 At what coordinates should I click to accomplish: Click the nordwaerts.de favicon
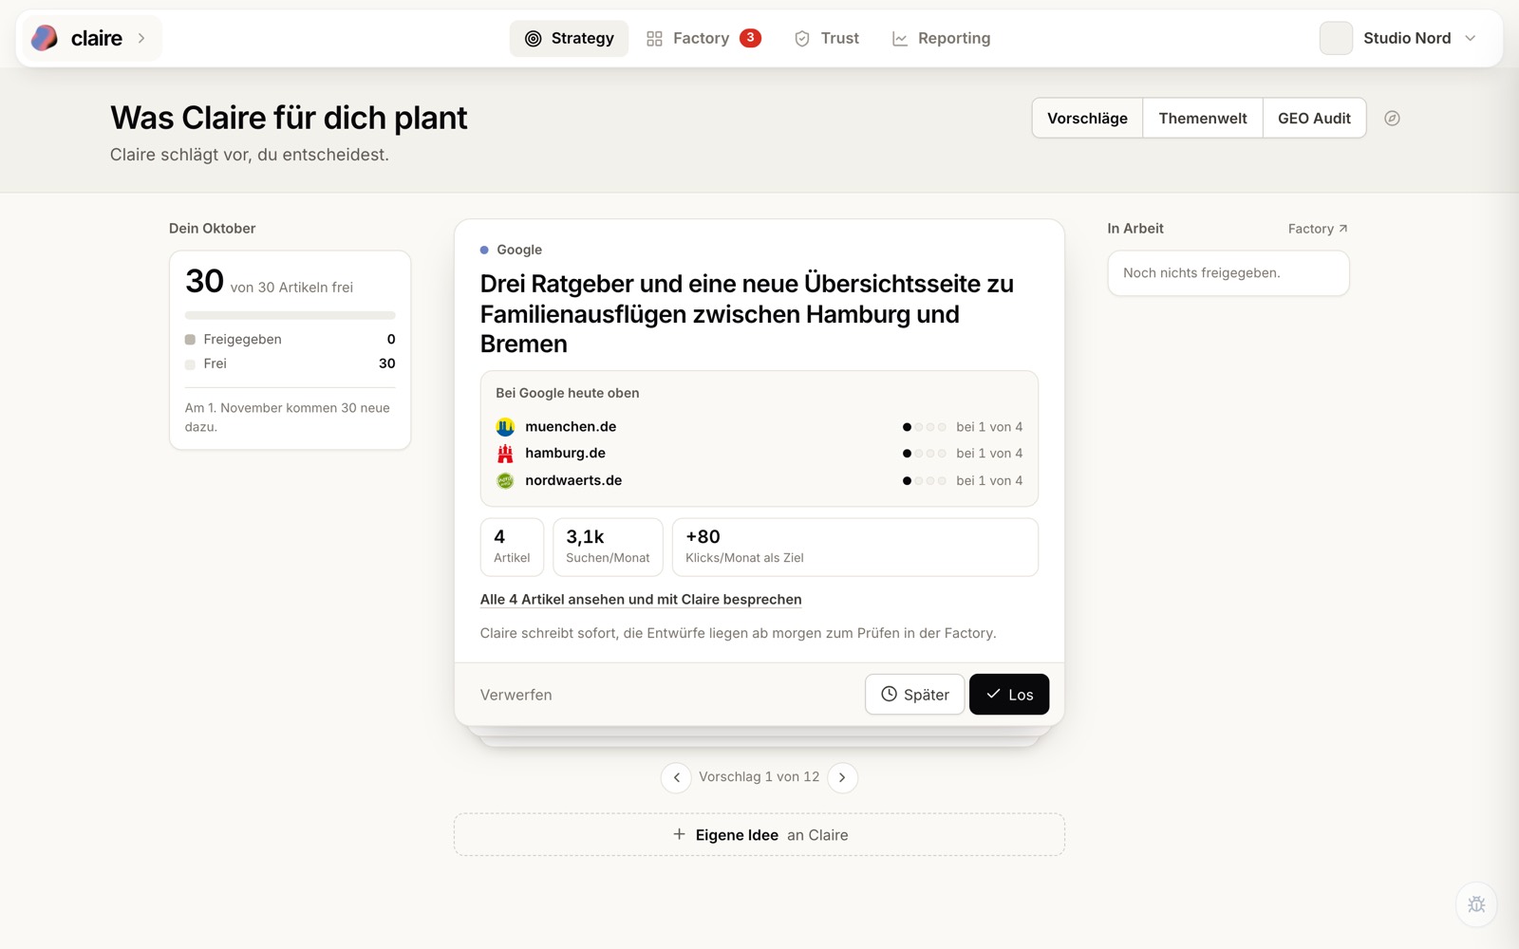(505, 481)
